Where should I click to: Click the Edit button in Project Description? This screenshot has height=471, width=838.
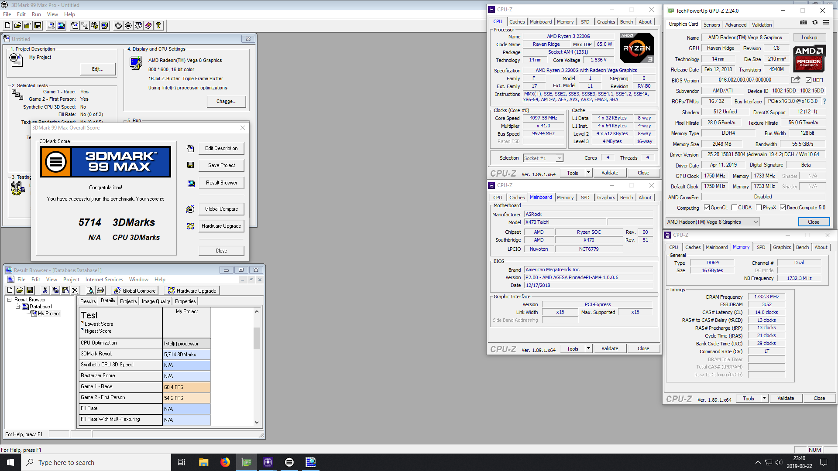point(98,69)
